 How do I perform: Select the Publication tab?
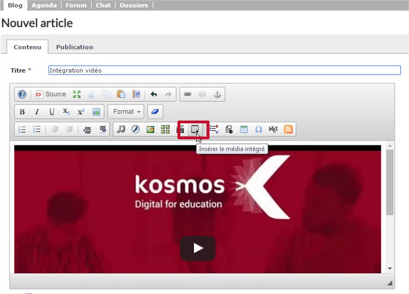(x=74, y=47)
